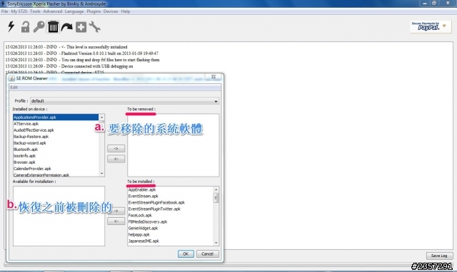
Task: Open the File menu
Action: coord(5,11)
